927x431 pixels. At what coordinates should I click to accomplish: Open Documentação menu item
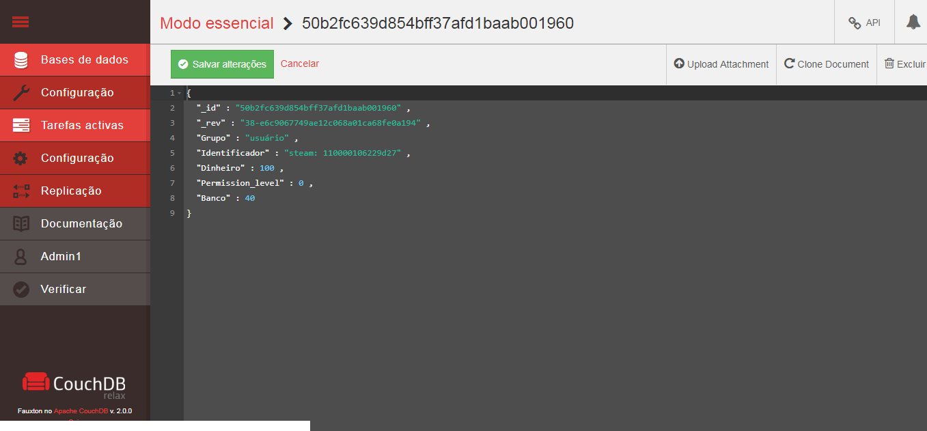(74, 224)
